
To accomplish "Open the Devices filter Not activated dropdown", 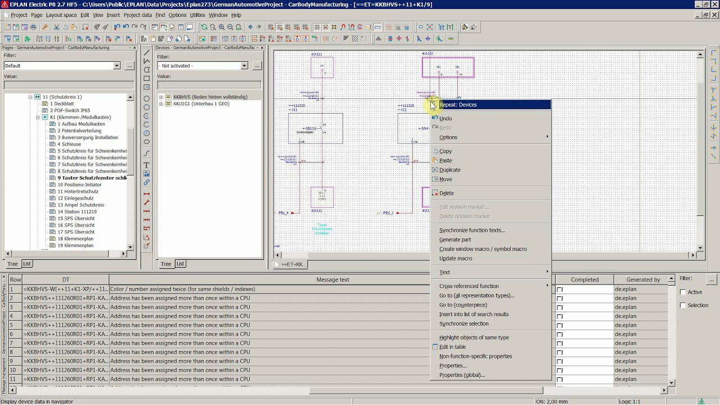I will [244, 66].
